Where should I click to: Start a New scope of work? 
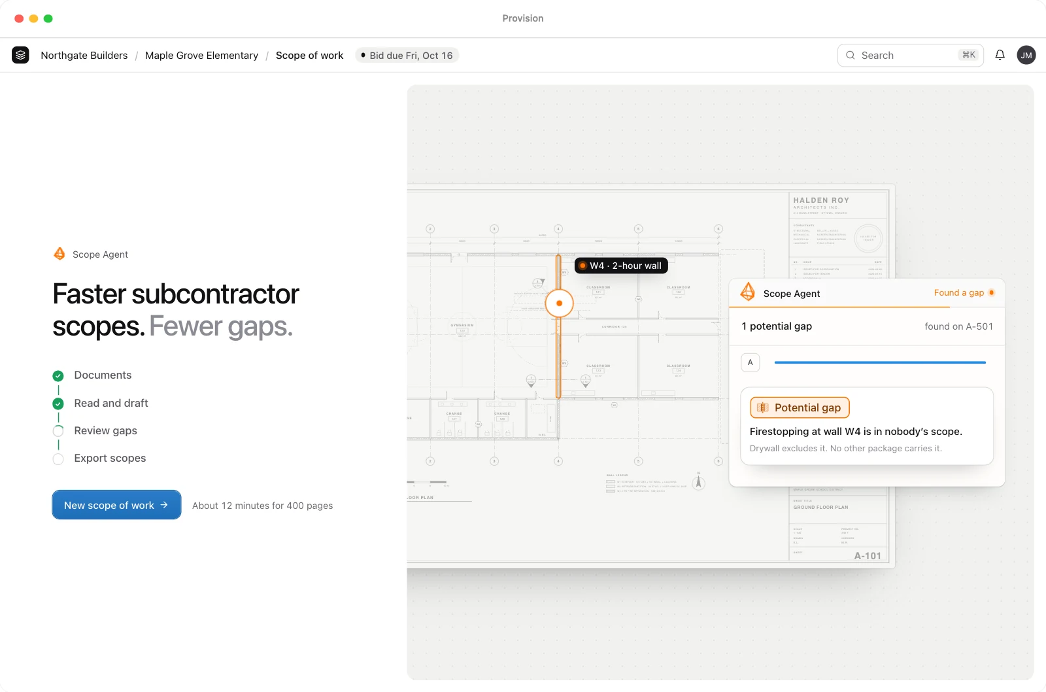point(116,505)
